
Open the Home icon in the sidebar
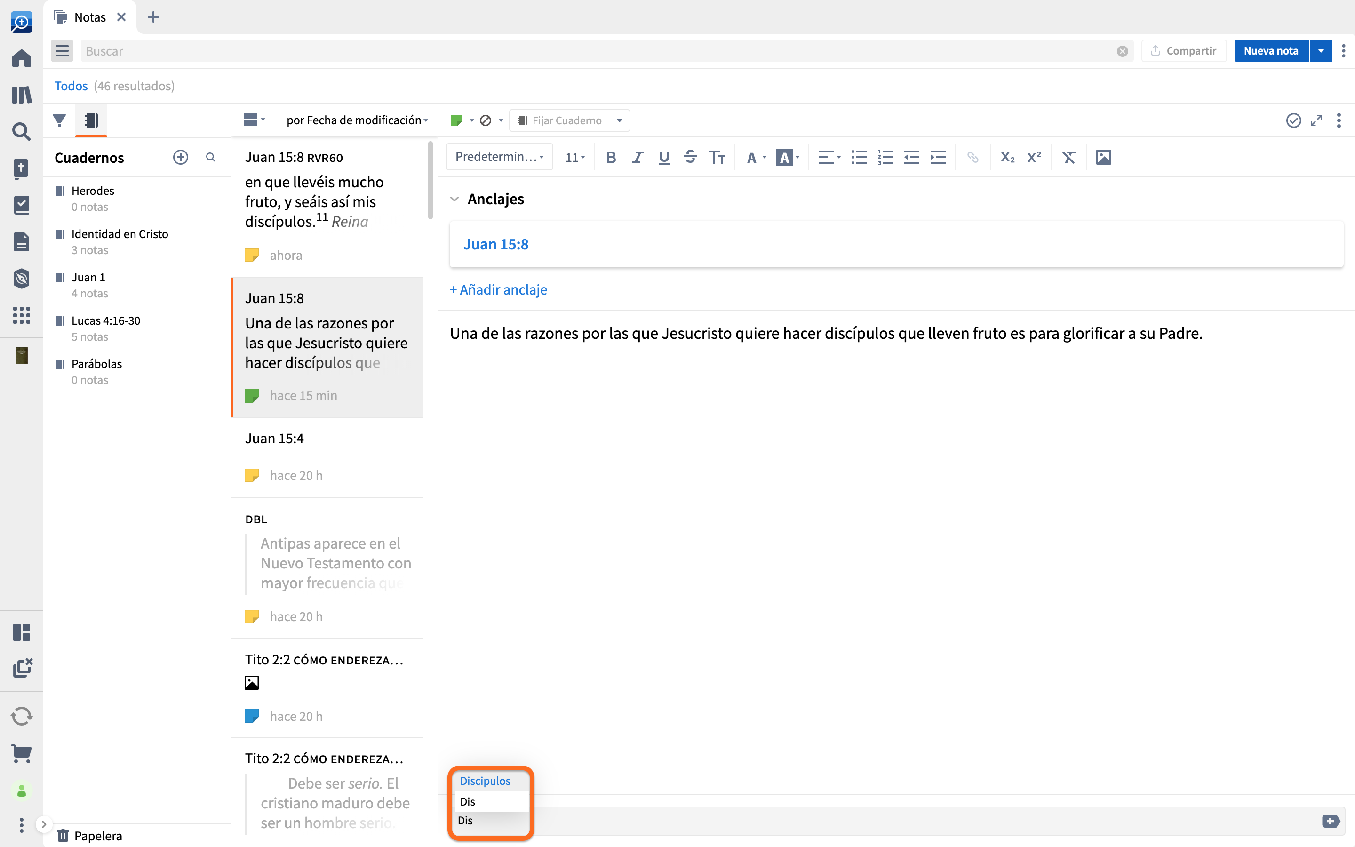tap(21, 58)
